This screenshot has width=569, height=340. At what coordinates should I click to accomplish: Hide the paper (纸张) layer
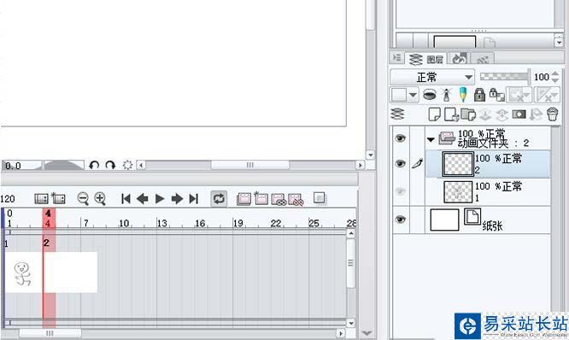pyautogui.click(x=400, y=220)
